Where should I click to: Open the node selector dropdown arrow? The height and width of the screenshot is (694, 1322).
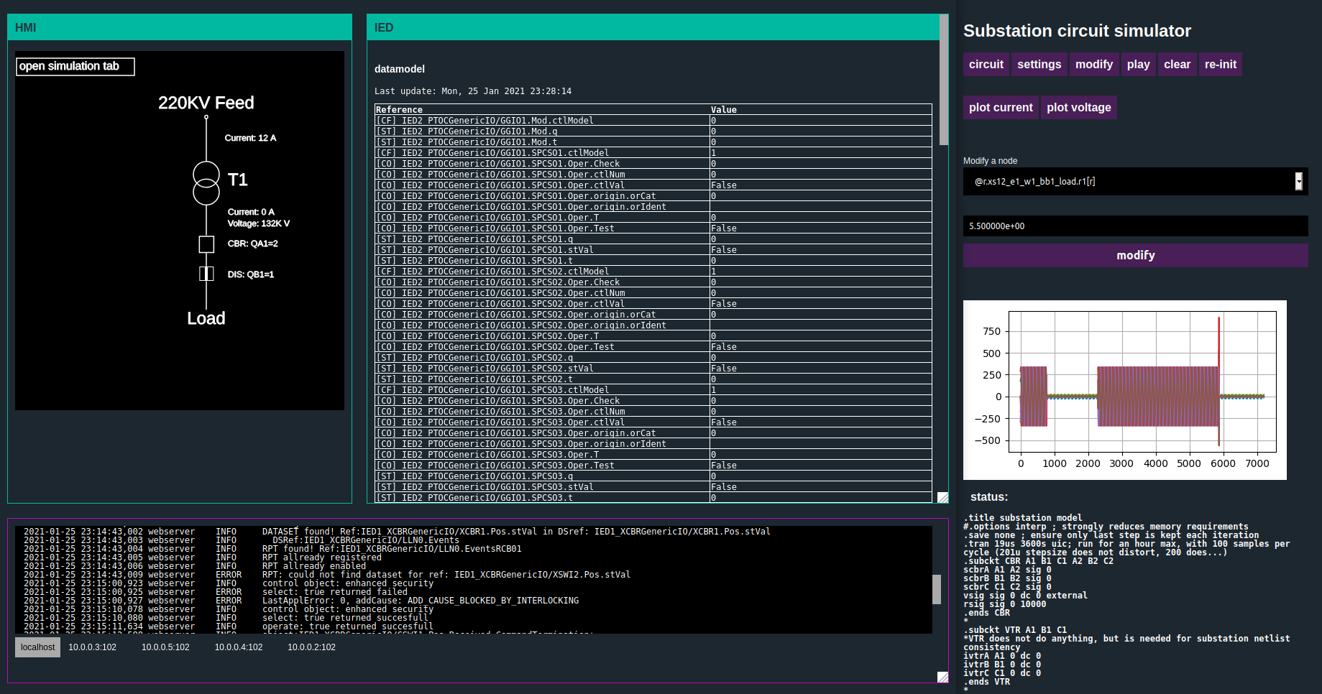click(x=1298, y=182)
